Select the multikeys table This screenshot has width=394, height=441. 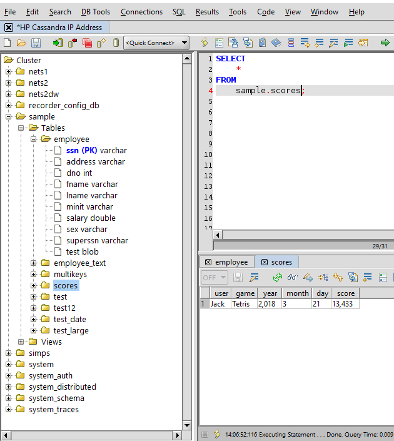[x=70, y=274]
